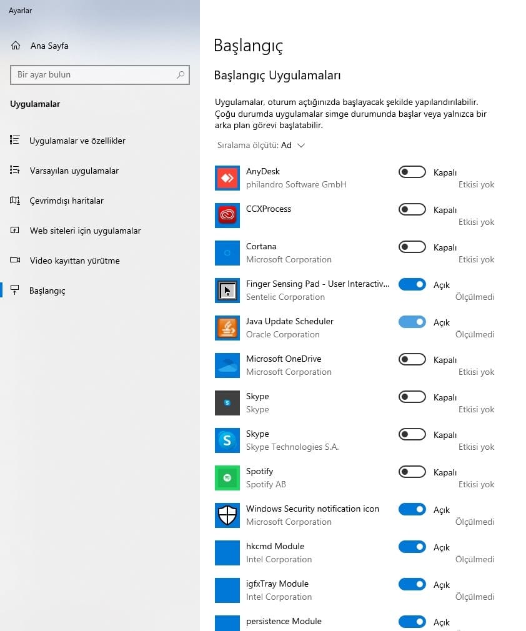Enable AnyDesk startup toggle
Image resolution: width=526 pixels, height=631 pixels.
tap(412, 172)
